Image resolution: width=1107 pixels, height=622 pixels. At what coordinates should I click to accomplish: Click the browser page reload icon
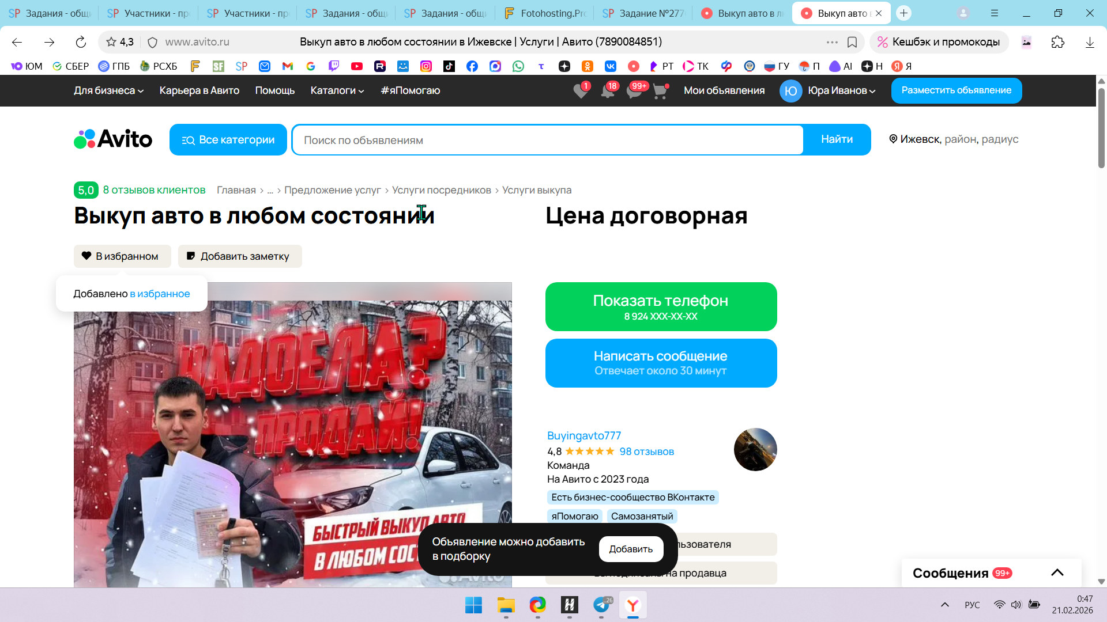coord(81,42)
